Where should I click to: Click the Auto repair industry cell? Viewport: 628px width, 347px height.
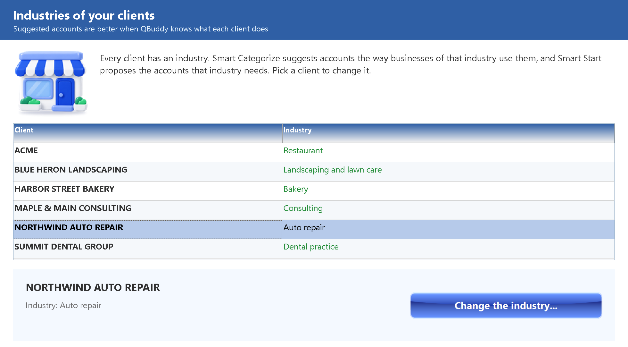[x=448, y=229]
